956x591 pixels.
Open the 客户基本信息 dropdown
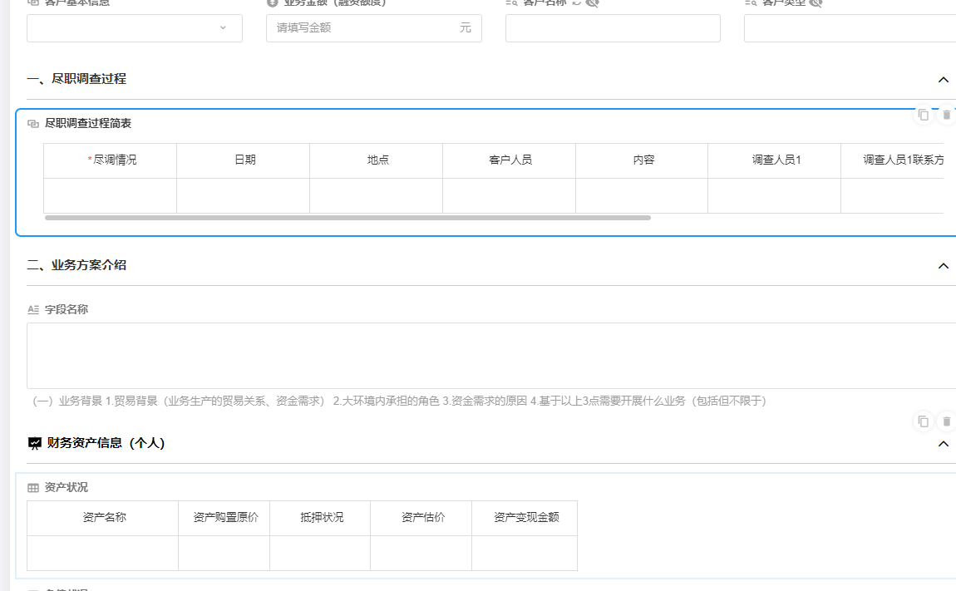click(x=135, y=28)
